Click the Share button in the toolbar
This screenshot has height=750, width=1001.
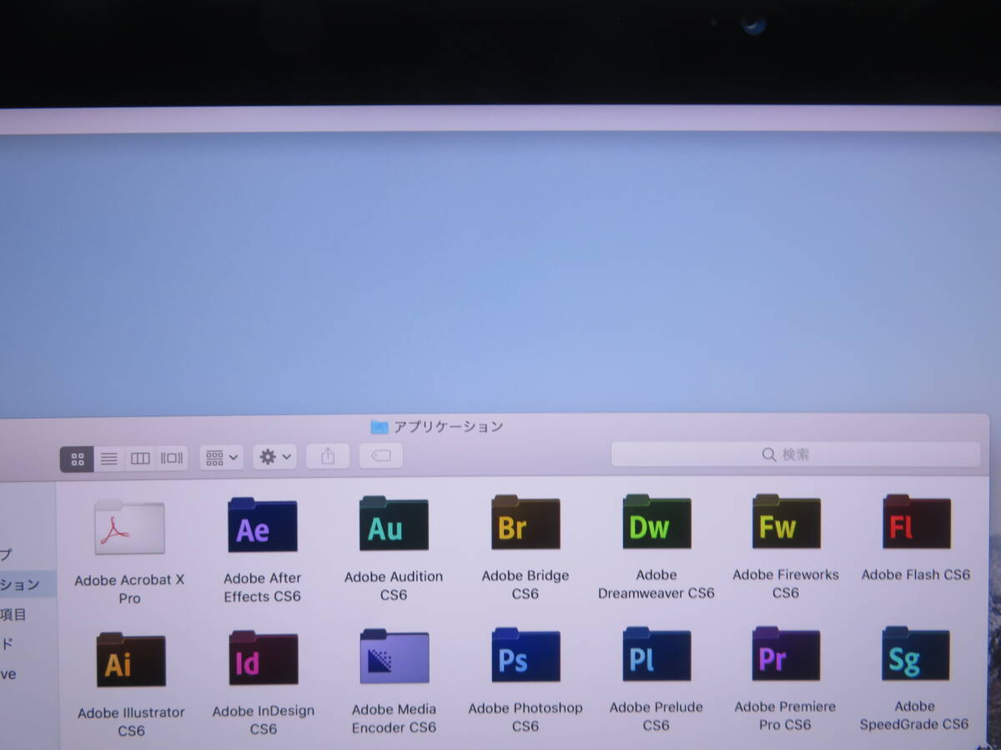(327, 456)
